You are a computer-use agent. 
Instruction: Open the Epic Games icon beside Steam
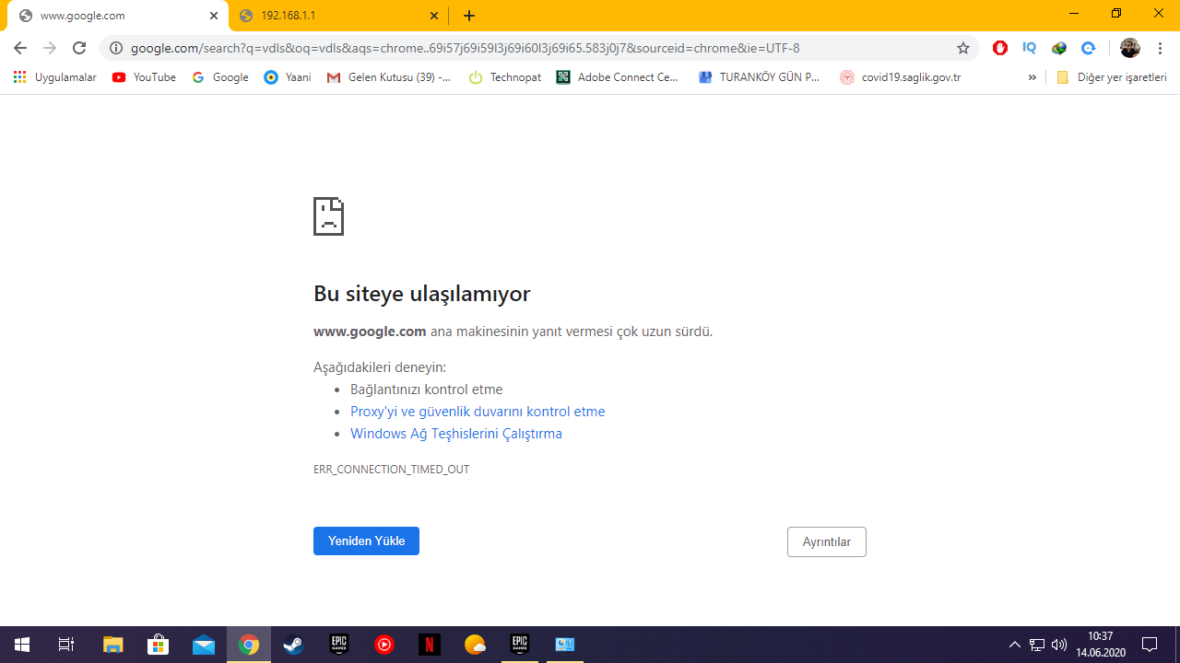tap(339, 645)
